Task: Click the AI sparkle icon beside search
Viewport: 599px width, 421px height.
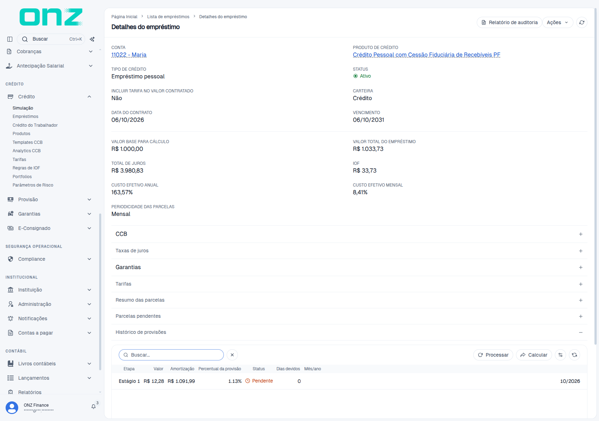Action: click(x=92, y=39)
